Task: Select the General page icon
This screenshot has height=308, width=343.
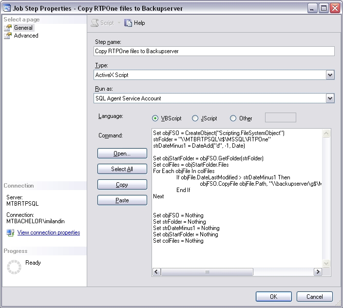Action: [x=8, y=28]
